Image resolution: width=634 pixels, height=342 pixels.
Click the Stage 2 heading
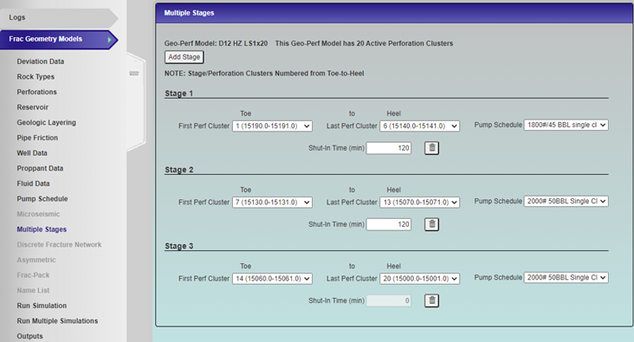[178, 170]
